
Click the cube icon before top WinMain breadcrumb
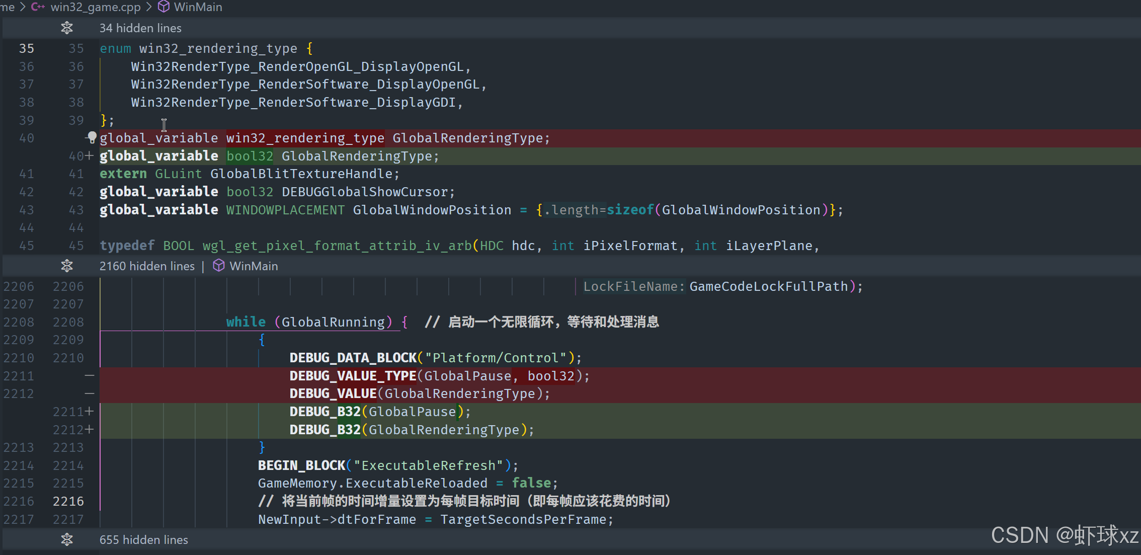point(164,7)
